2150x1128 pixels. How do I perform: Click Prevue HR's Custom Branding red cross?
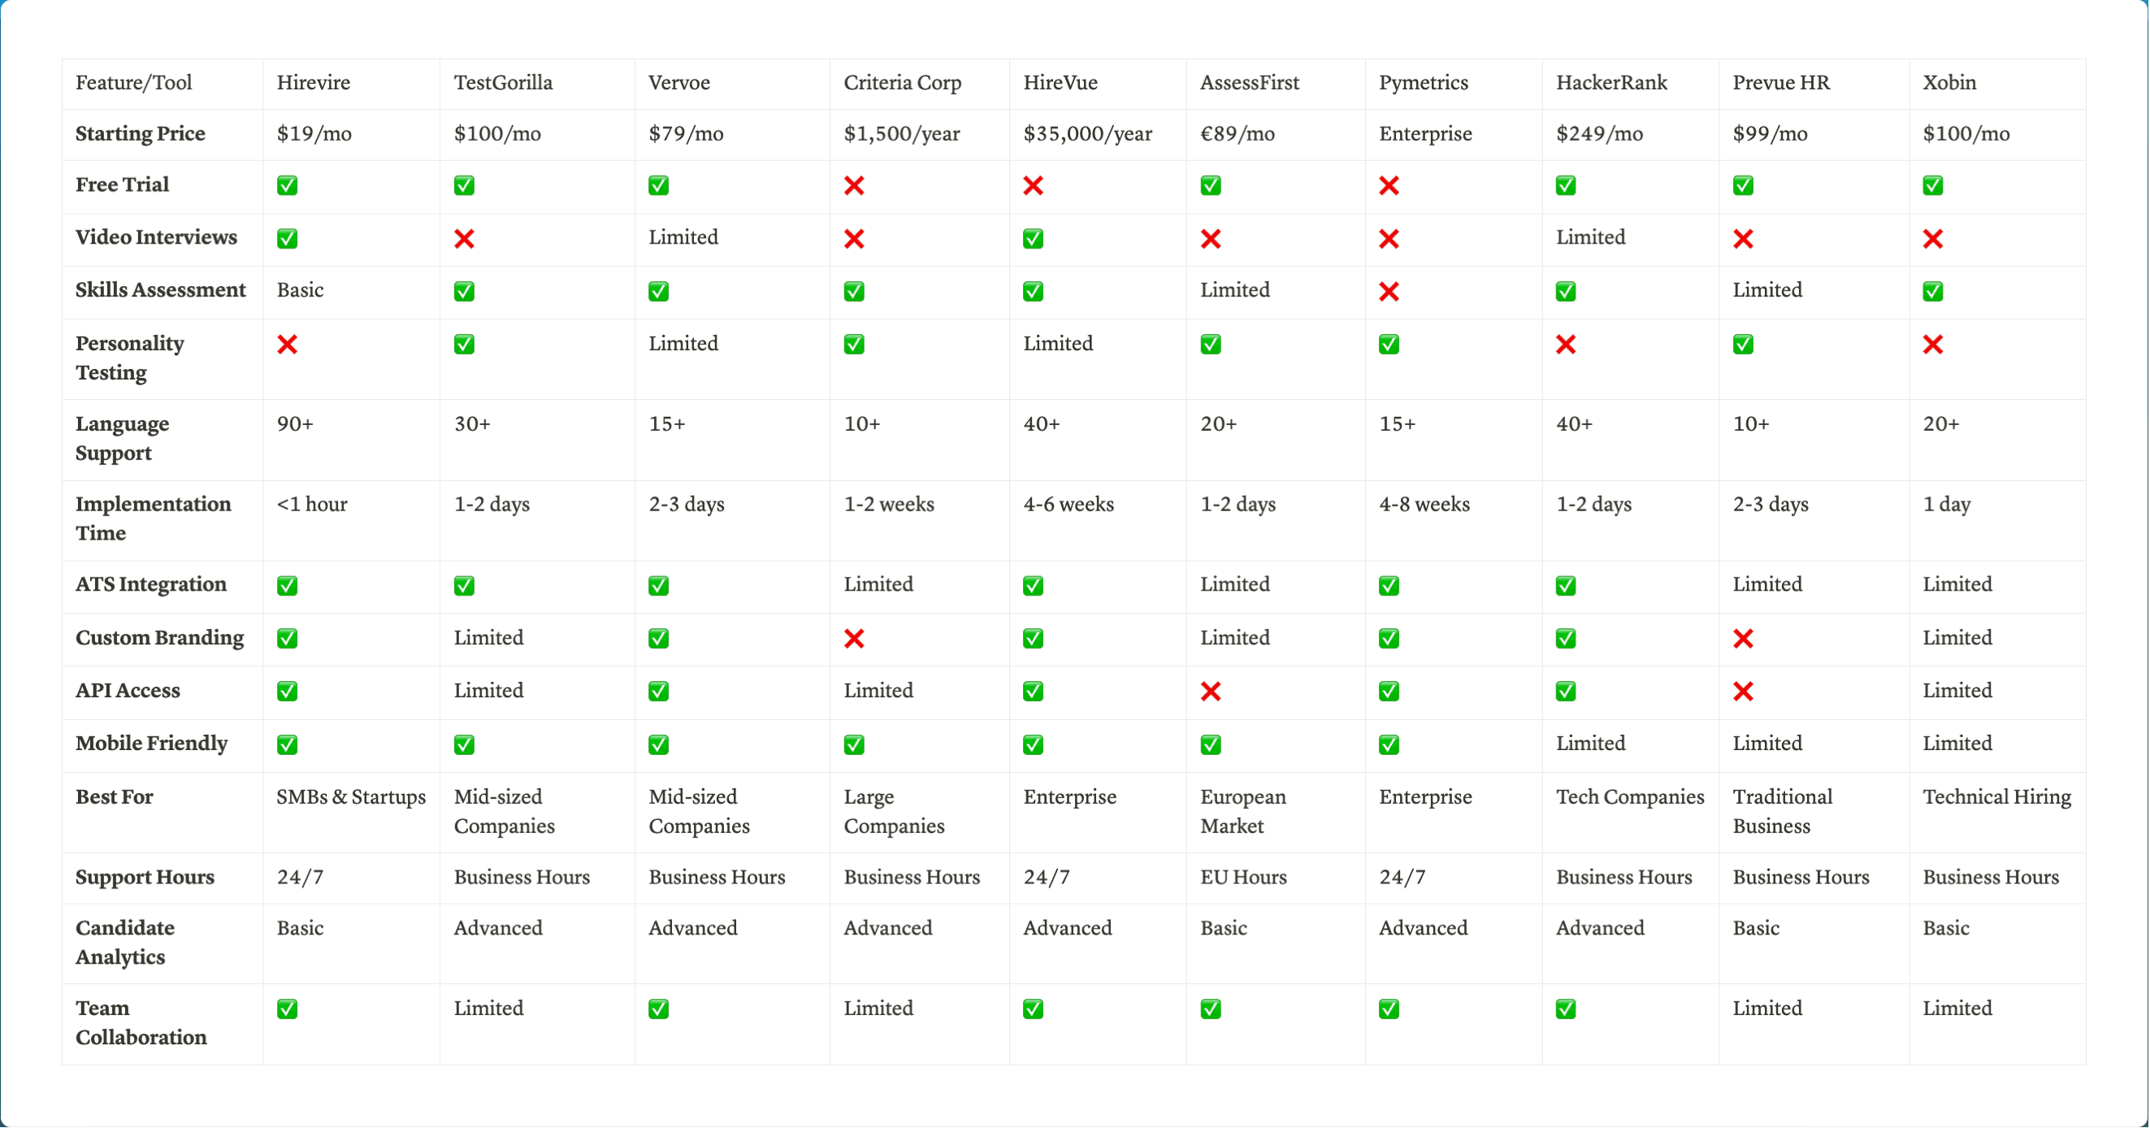1742,639
